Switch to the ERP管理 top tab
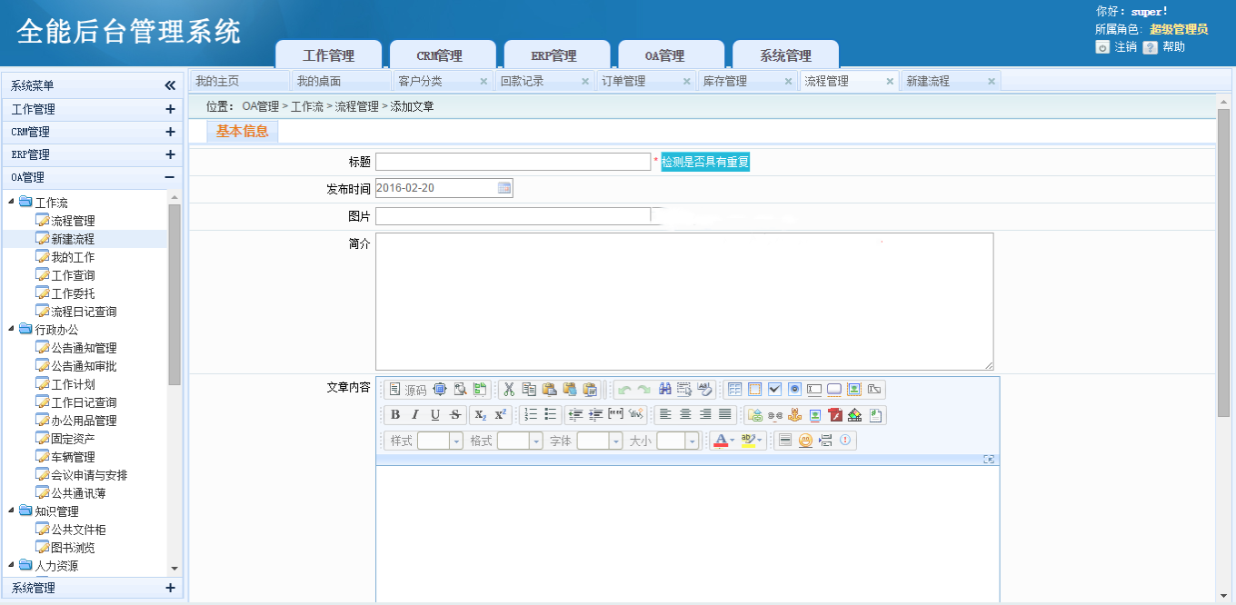Screen dimensions: 1236x605 pos(554,55)
